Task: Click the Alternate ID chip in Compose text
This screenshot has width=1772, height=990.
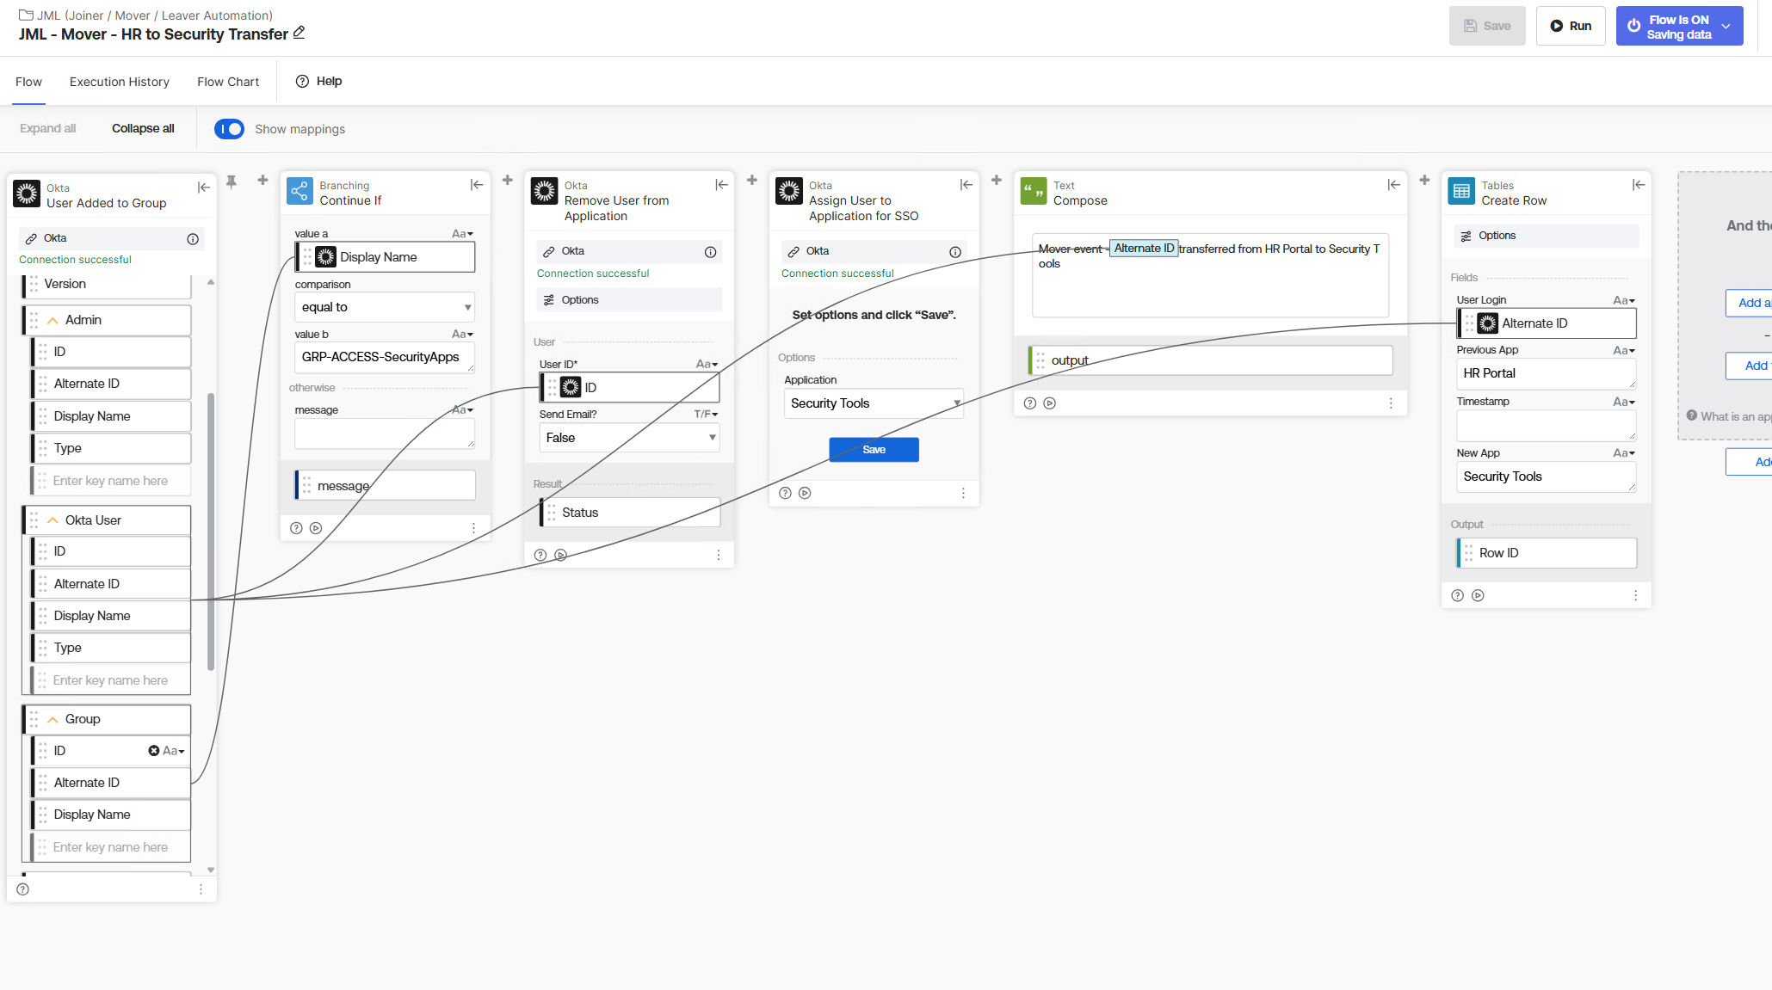Action: (1144, 249)
